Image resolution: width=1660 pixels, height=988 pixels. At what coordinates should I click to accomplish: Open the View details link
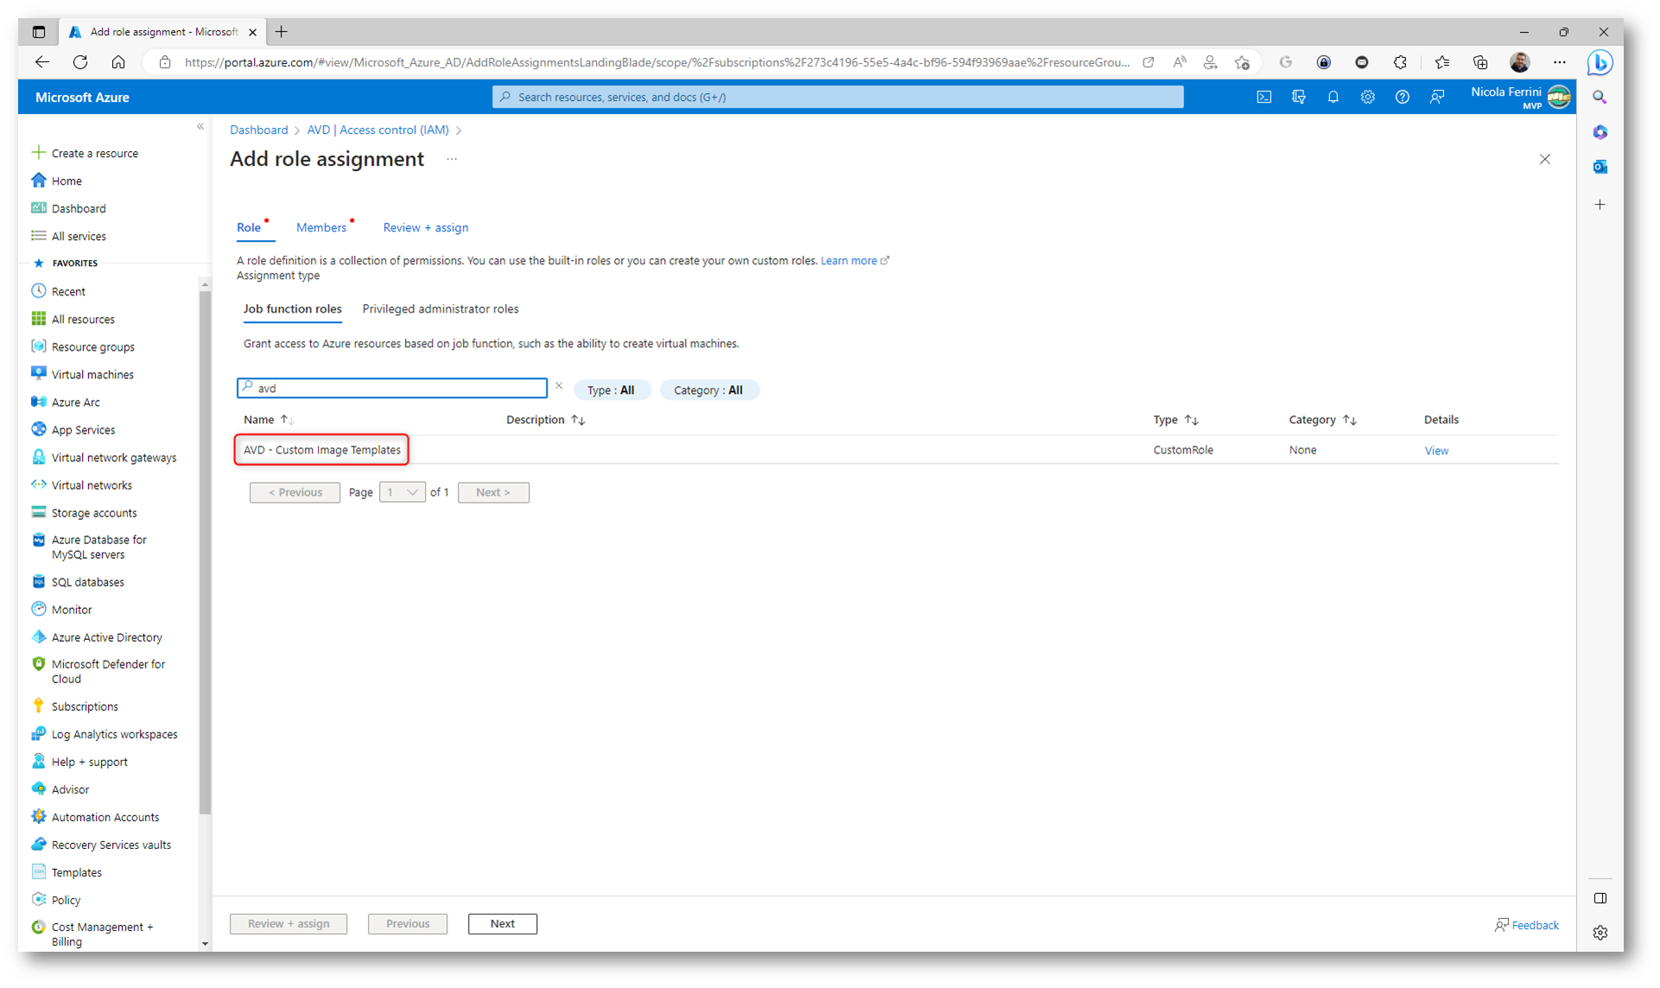pos(1435,451)
